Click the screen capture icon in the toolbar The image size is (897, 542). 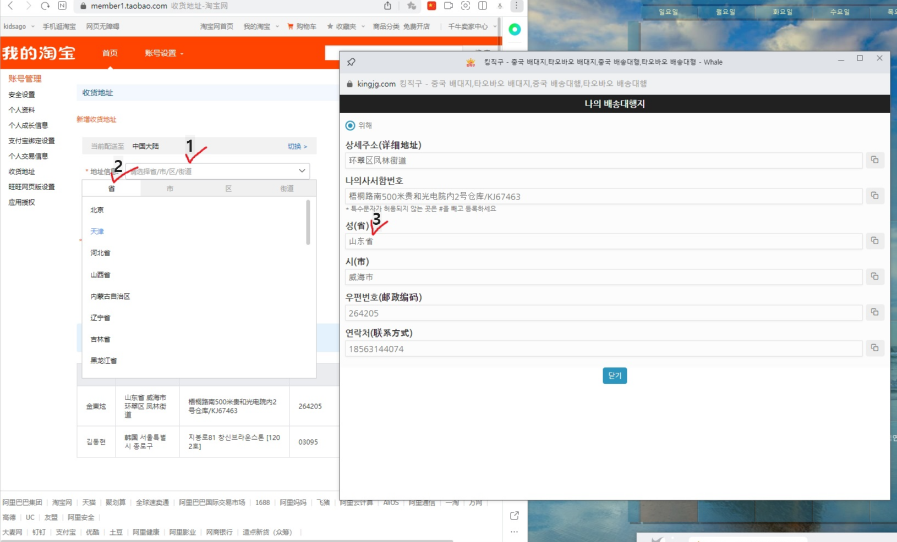466,5
